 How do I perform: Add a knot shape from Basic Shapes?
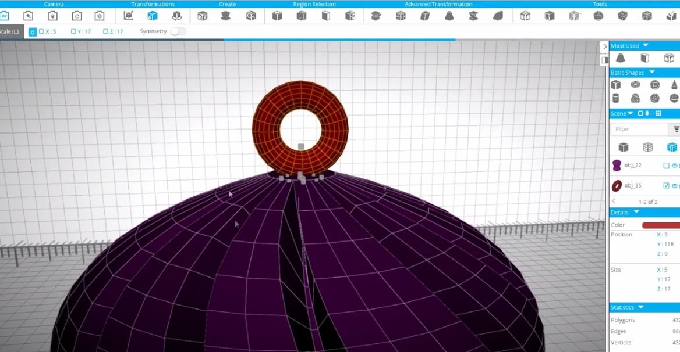(x=635, y=98)
